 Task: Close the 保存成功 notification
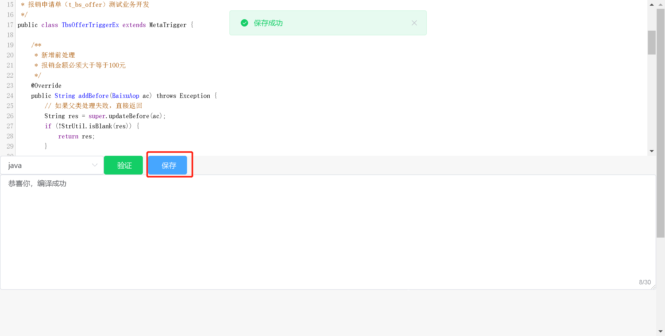click(x=414, y=23)
